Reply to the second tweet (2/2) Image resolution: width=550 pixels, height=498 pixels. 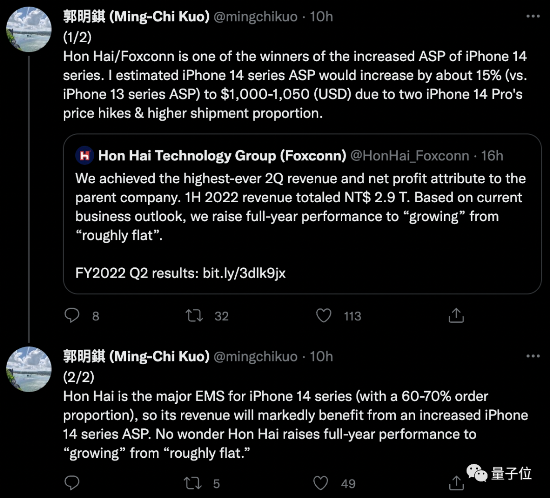tap(72, 483)
